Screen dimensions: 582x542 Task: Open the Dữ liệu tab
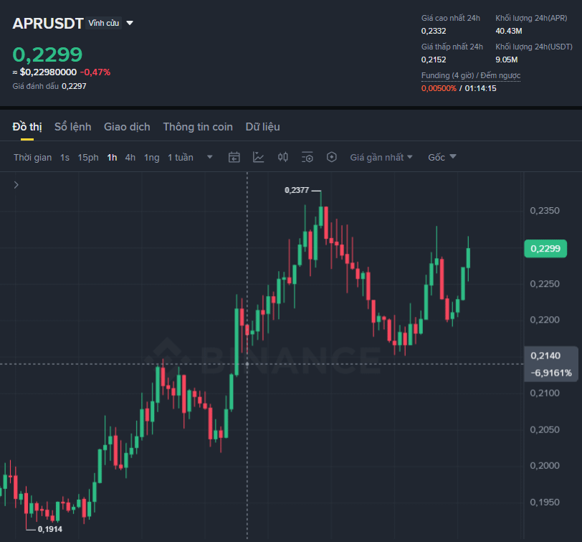[263, 127]
